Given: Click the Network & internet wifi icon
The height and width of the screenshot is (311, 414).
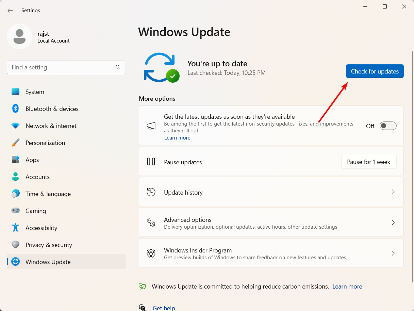Looking at the screenshot, I should point(15,126).
